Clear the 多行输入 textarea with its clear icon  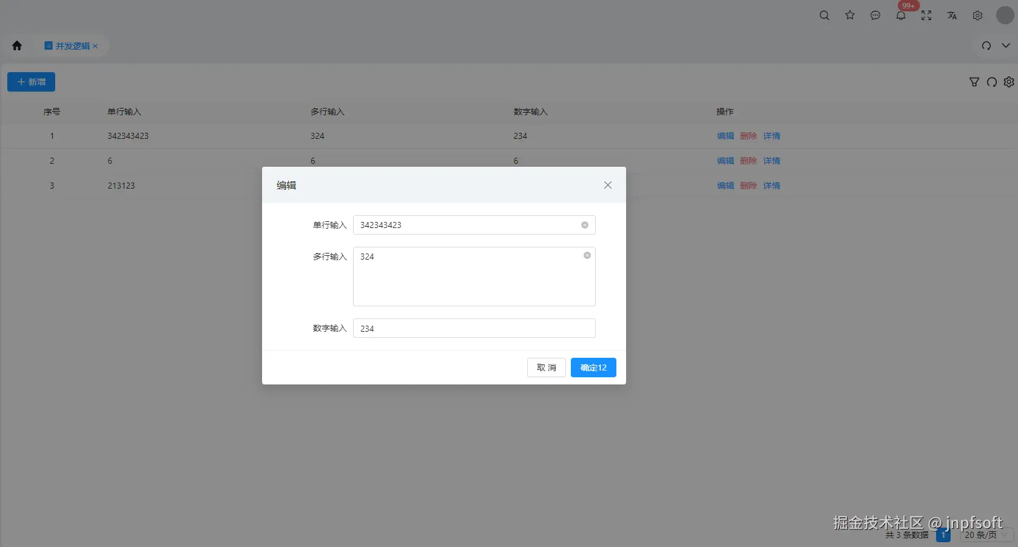coord(587,255)
